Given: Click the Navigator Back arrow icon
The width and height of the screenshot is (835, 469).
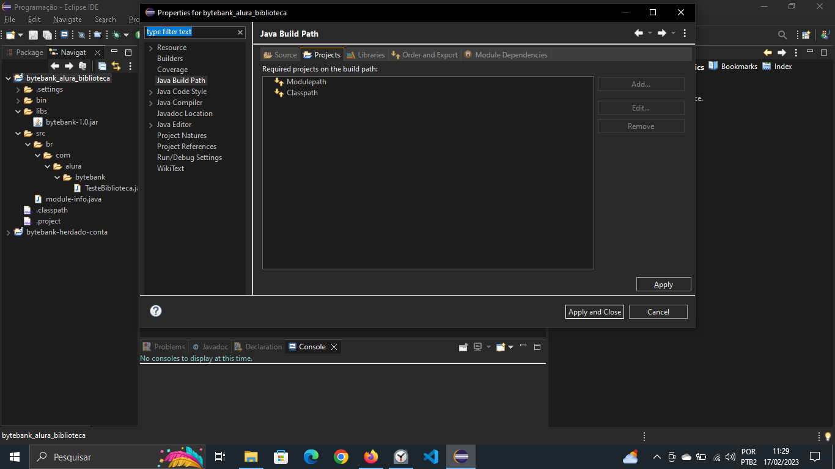Looking at the screenshot, I should (x=55, y=66).
